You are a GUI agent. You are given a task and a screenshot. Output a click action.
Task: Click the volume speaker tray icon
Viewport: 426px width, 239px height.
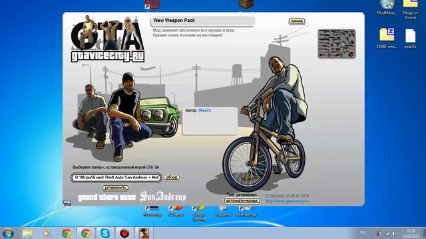pyautogui.click(x=393, y=233)
